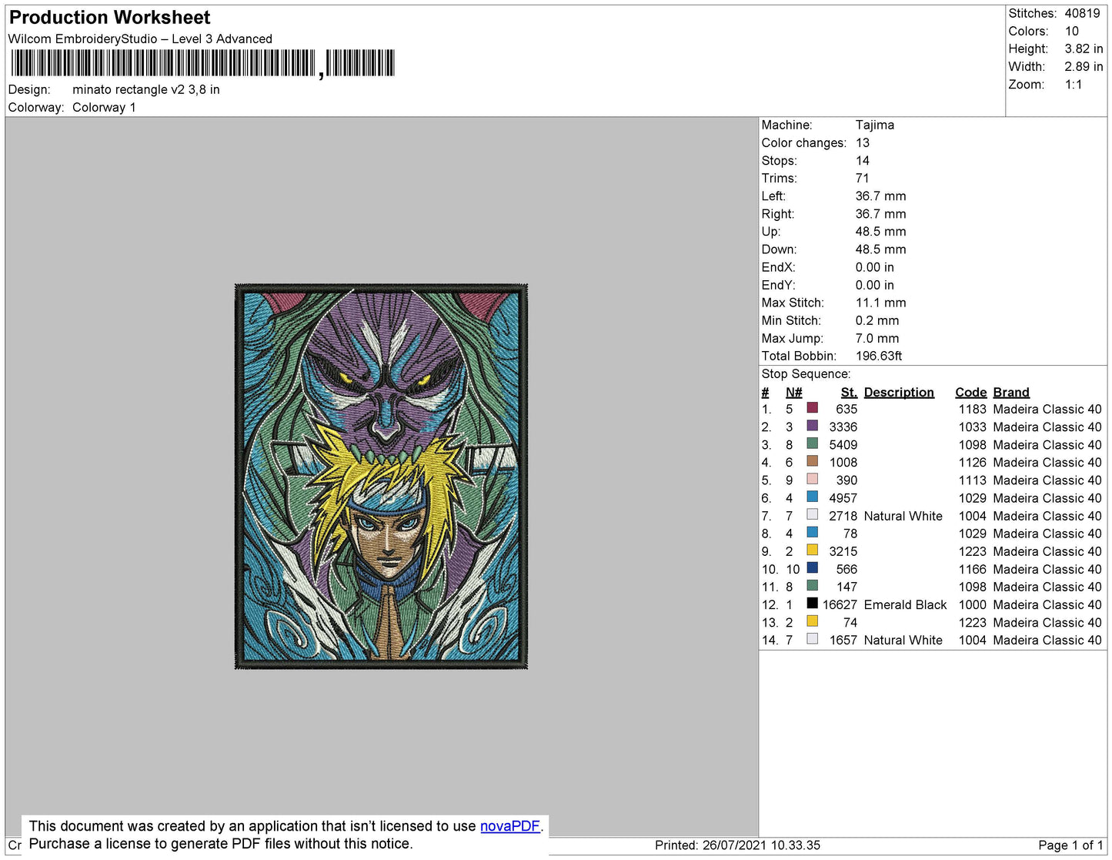Select the 'St.' column header
The height and width of the screenshot is (860, 1112).
coord(849,393)
